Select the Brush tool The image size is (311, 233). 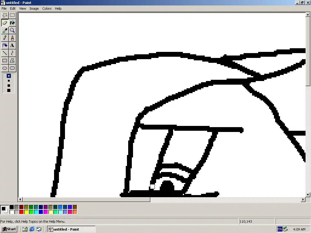coord(12,38)
